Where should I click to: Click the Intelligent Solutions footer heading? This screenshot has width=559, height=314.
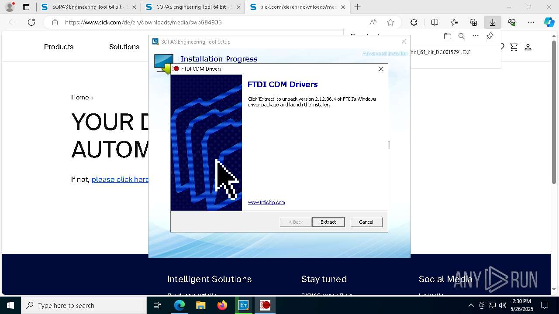(x=210, y=279)
